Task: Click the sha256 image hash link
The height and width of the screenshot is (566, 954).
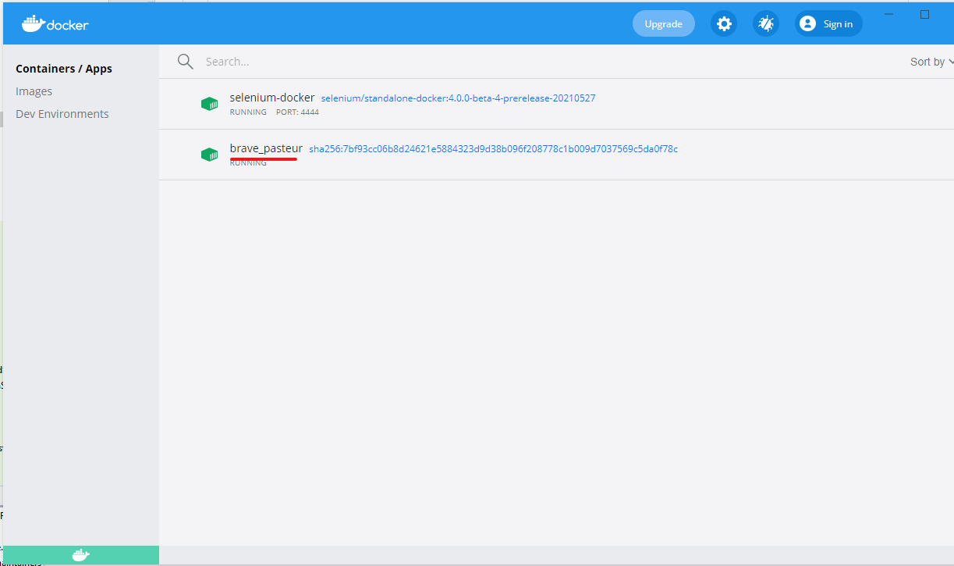Action: click(x=494, y=149)
